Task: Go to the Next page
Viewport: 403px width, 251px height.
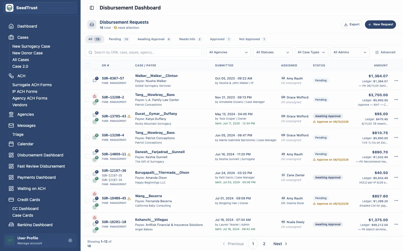Action: 280,244
